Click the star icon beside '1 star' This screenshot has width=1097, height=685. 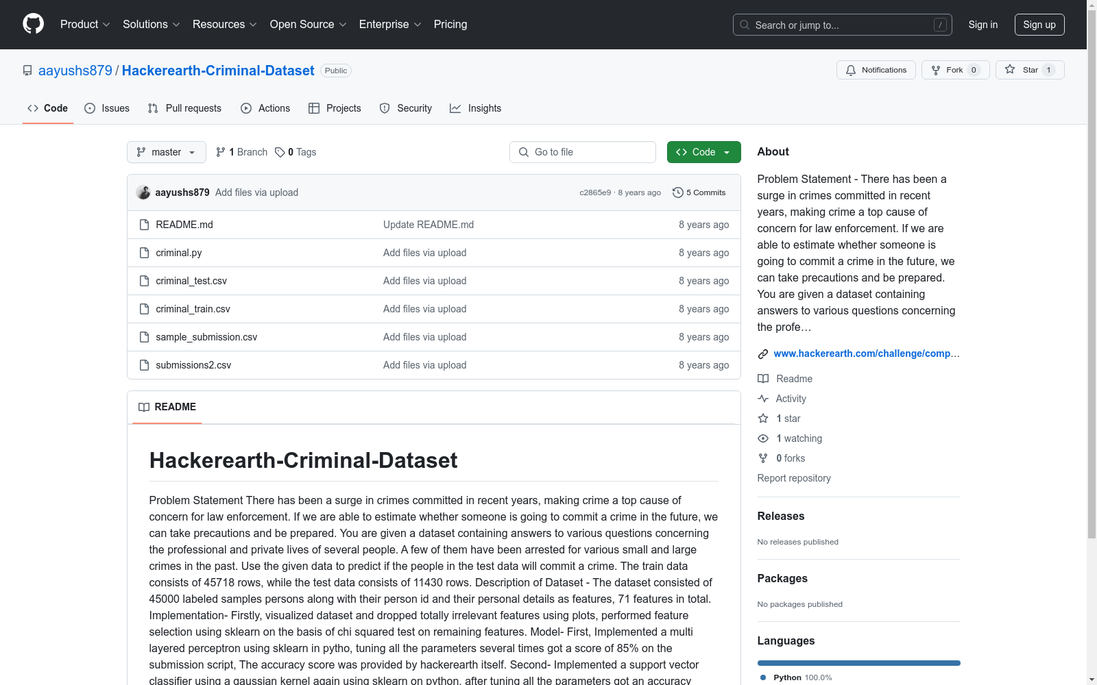(763, 419)
